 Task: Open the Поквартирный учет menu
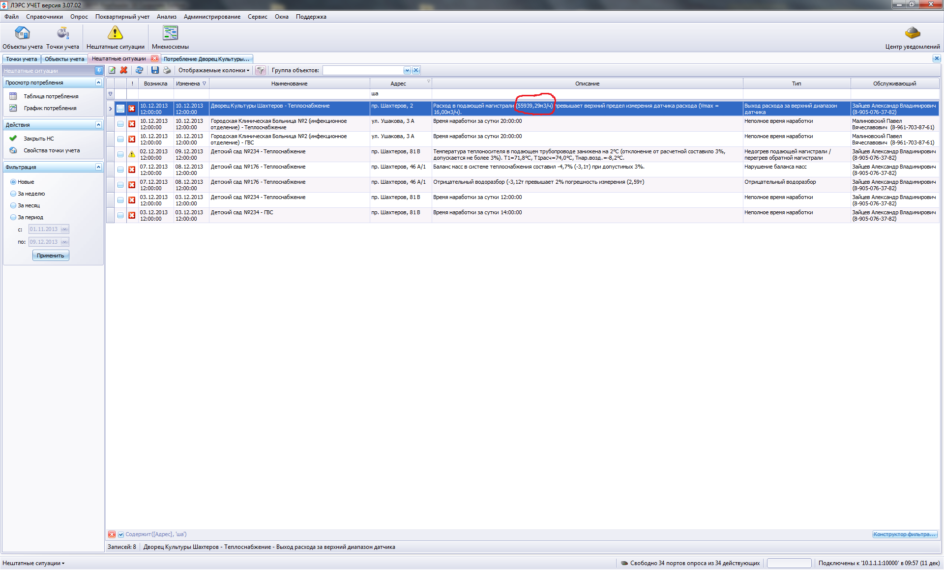coord(122,17)
